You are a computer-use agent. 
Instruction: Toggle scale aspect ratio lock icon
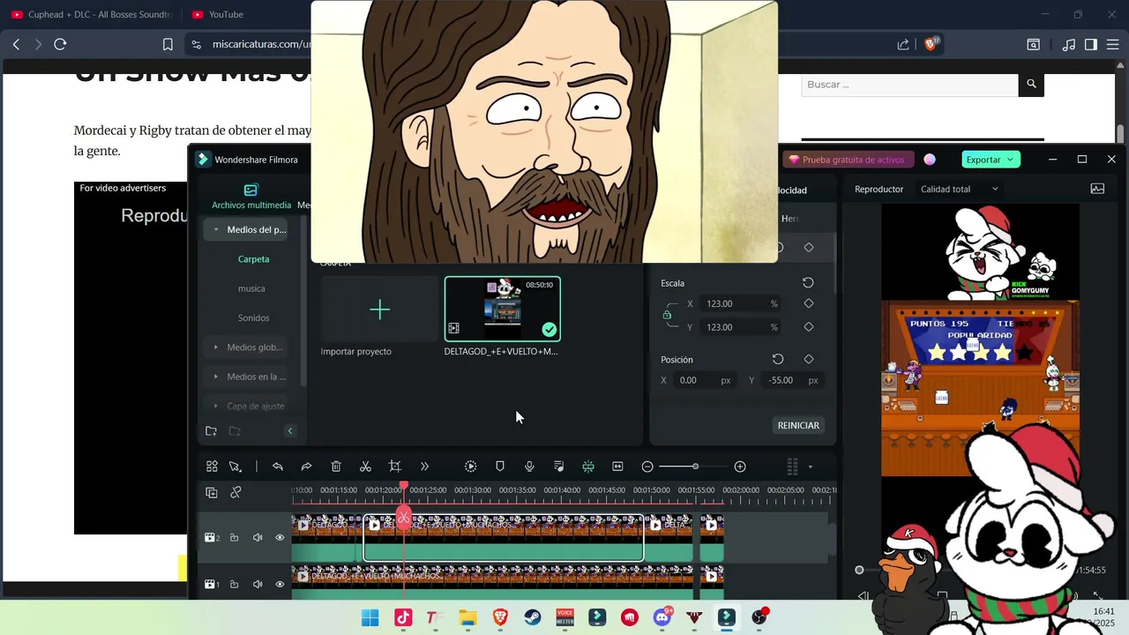pos(667,315)
